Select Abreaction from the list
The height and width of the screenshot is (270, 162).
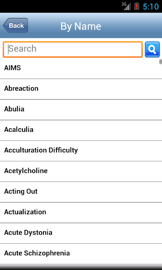point(81,89)
